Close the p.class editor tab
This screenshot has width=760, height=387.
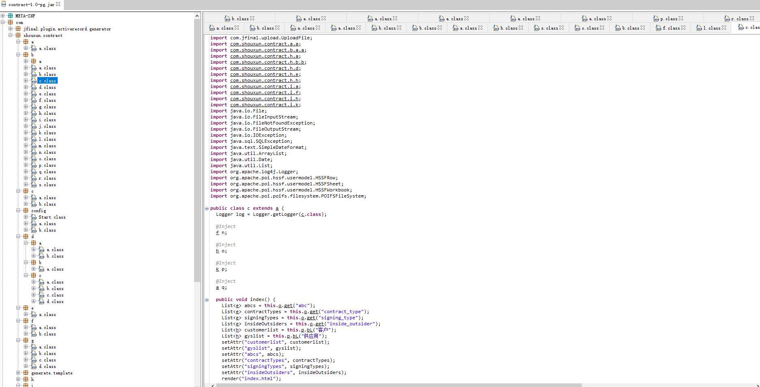click(681, 18)
